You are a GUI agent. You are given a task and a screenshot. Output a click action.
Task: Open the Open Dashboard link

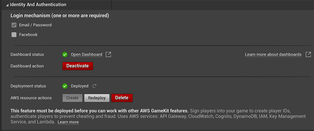(87, 55)
